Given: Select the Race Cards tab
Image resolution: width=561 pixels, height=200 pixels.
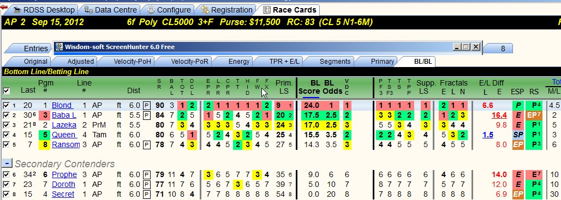Looking at the screenshot, I should pyautogui.click(x=290, y=10).
